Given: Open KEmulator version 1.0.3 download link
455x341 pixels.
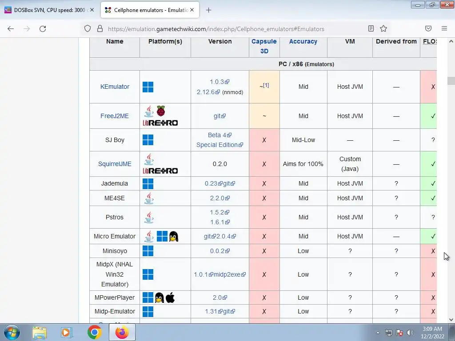Looking at the screenshot, I should click(220, 82).
